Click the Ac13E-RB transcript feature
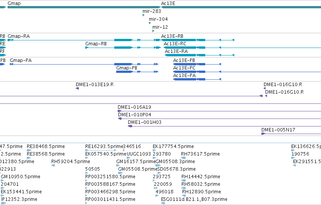 [x=198, y=40]
